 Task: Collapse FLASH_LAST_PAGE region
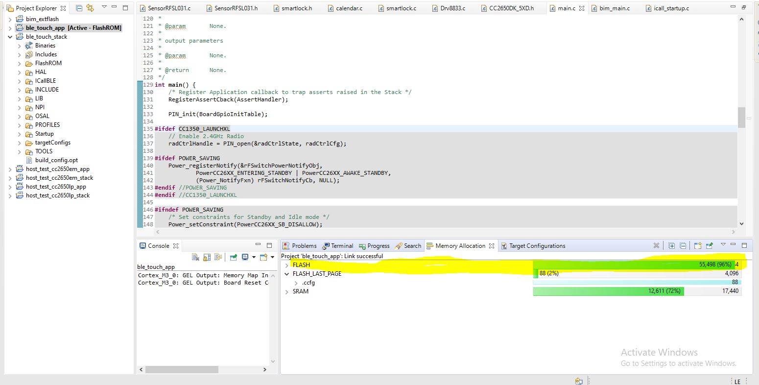(x=287, y=274)
